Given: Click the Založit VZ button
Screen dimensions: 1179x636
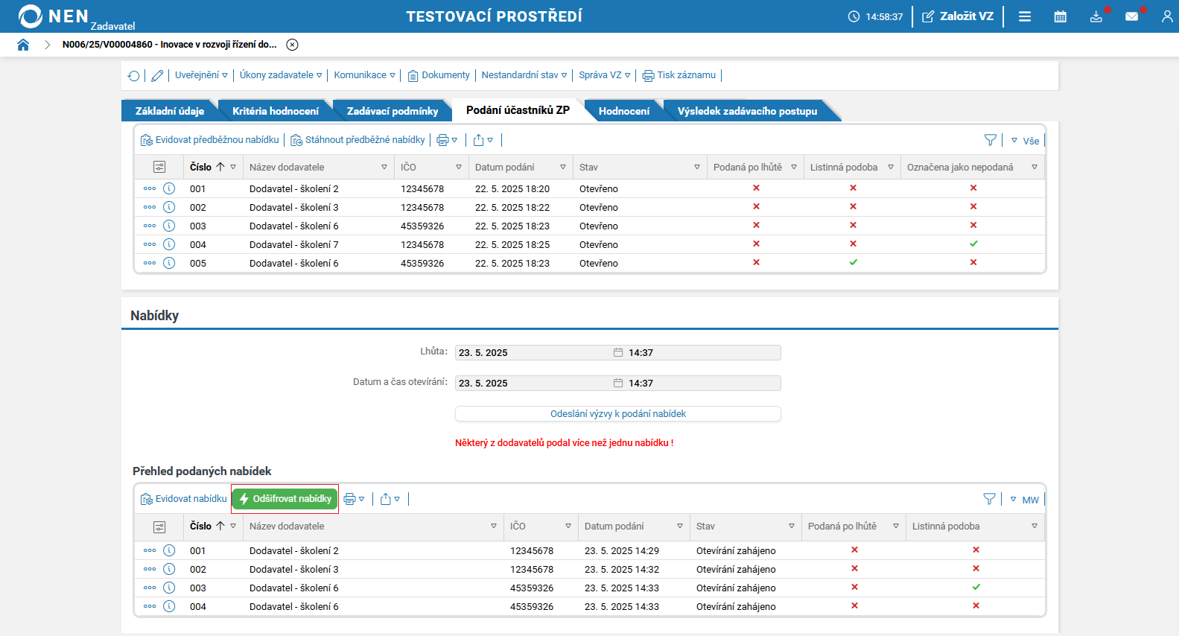Looking at the screenshot, I should pyautogui.click(x=958, y=16).
